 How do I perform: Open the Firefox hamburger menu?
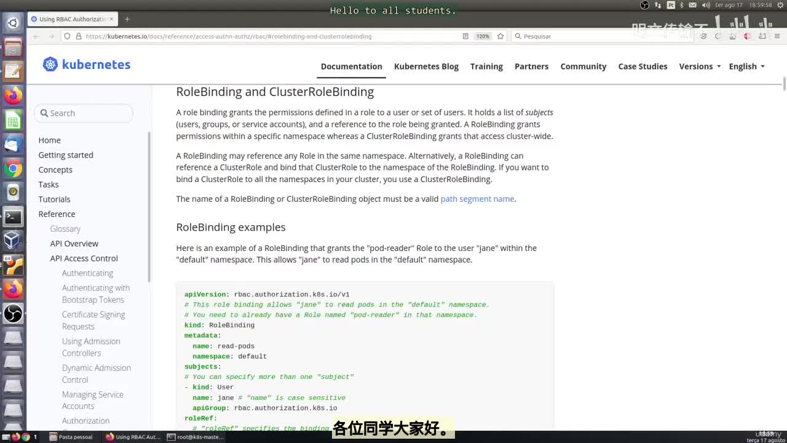click(x=778, y=36)
